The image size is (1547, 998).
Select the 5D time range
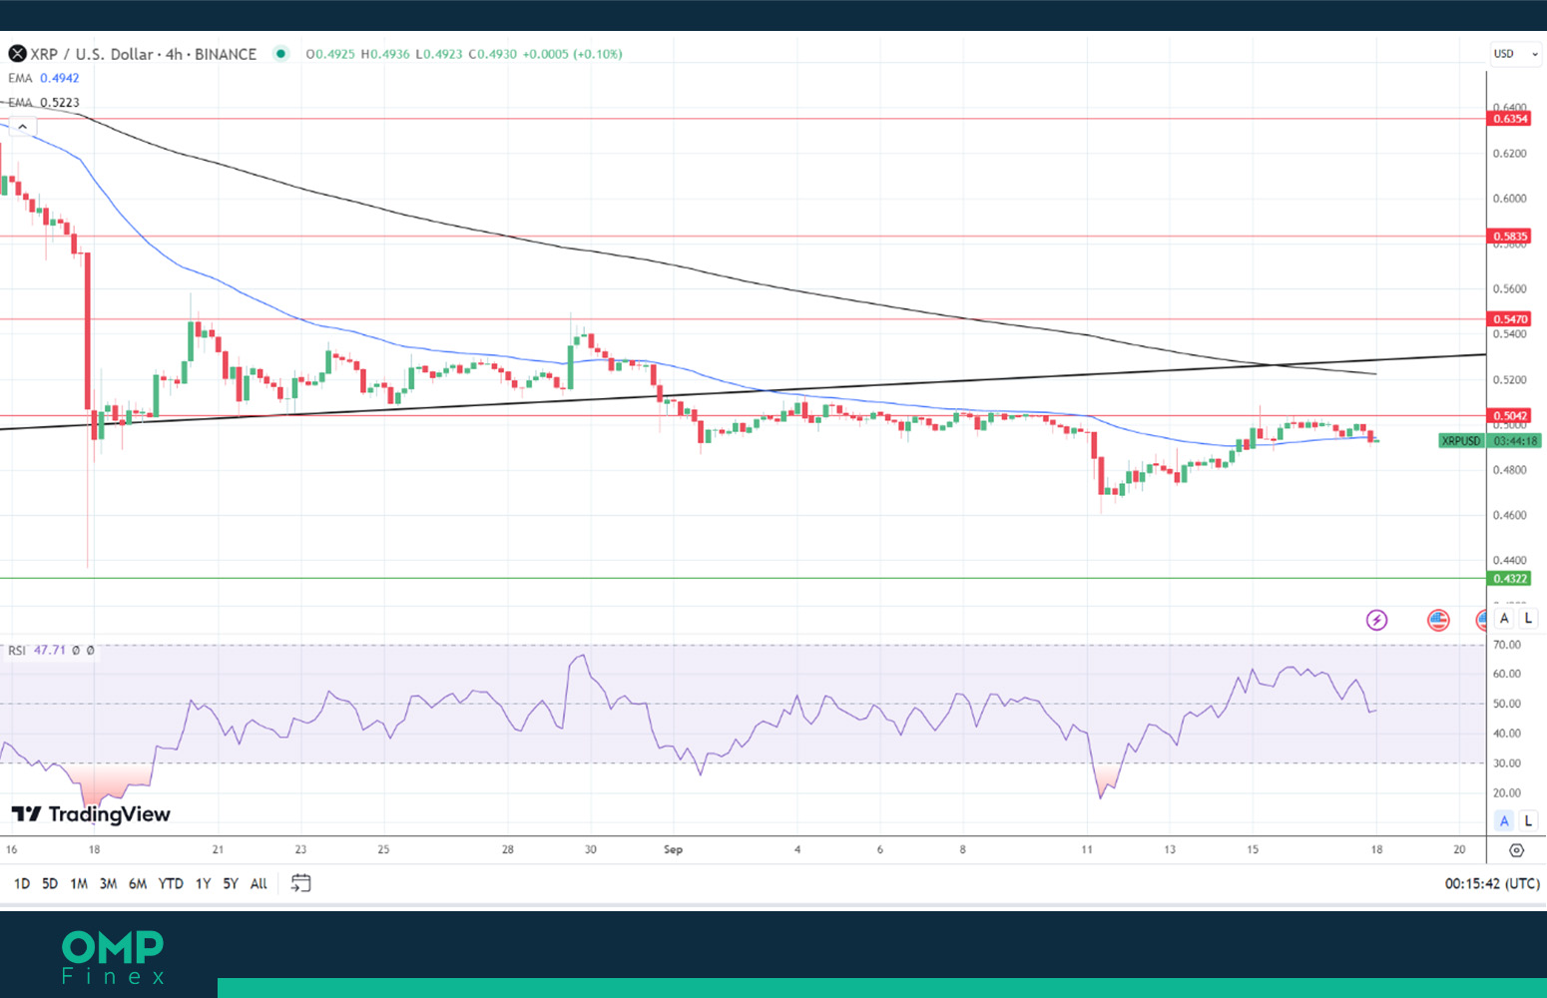50,884
